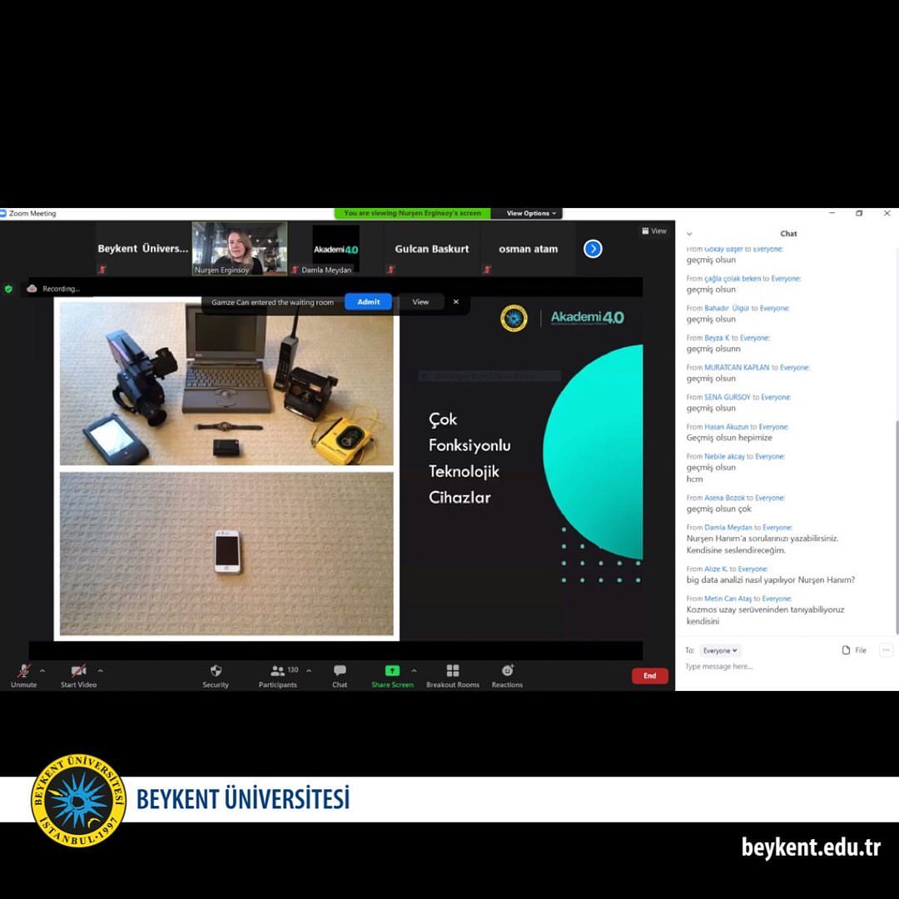Click the Zoom Meeting window icon
The height and width of the screenshot is (899, 899).
tap(2, 213)
